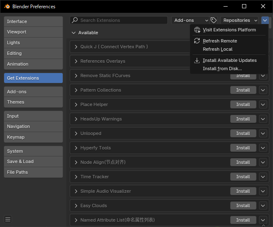
Task: Expand the Simple Audio Visualizer entry
Action: point(76,191)
